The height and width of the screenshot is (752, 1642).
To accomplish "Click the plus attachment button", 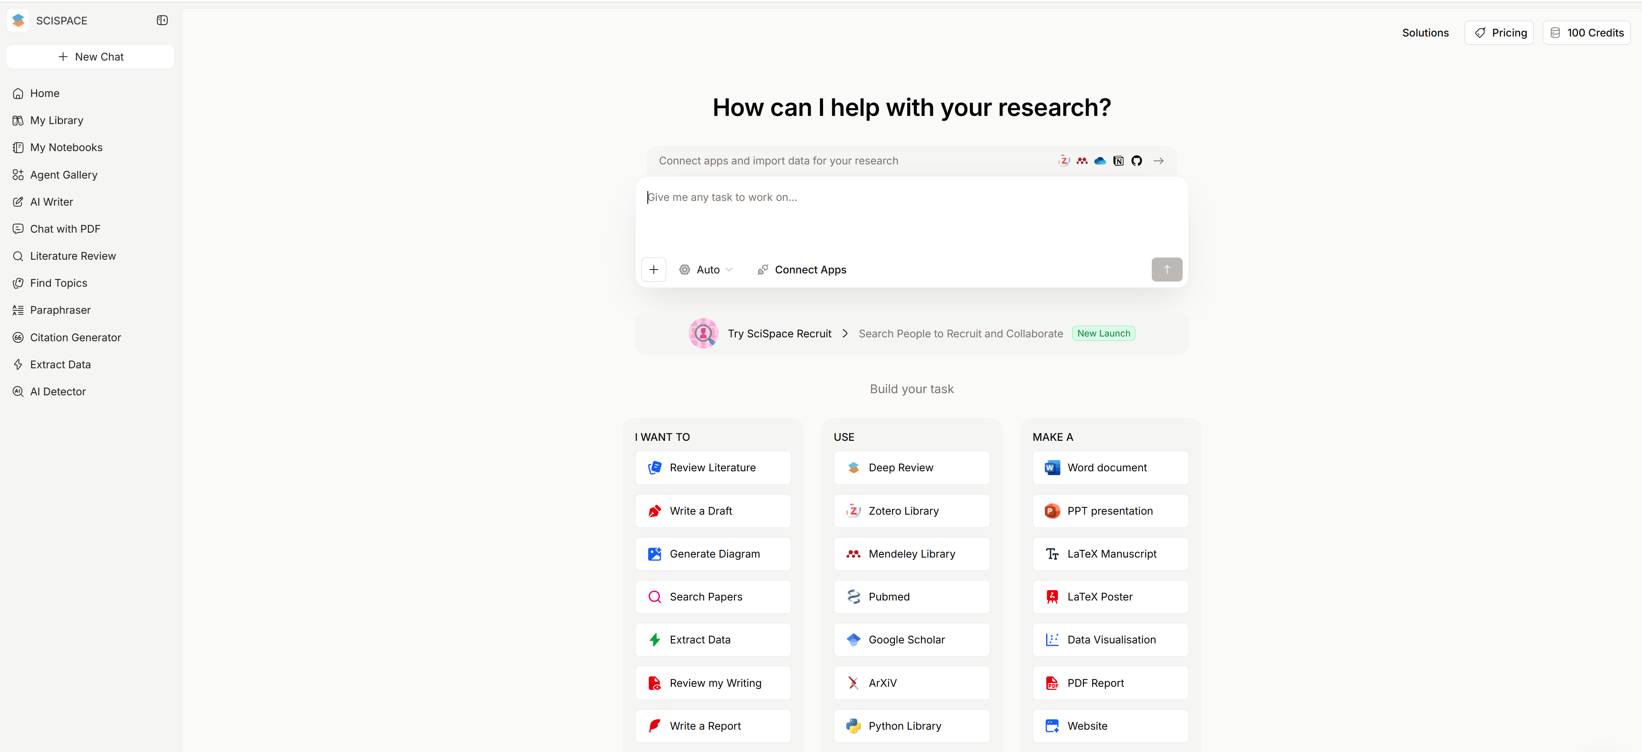I will [x=653, y=270].
